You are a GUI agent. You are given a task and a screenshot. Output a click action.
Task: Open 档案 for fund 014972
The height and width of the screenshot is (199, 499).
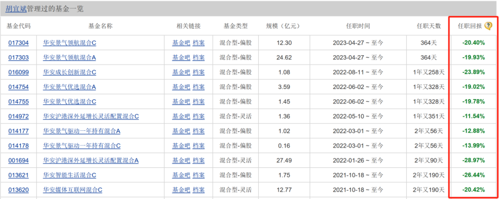tap(199, 117)
